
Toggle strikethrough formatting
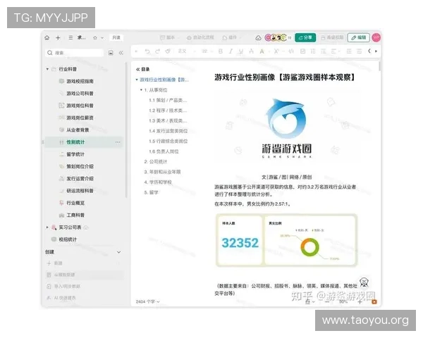coord(251,51)
